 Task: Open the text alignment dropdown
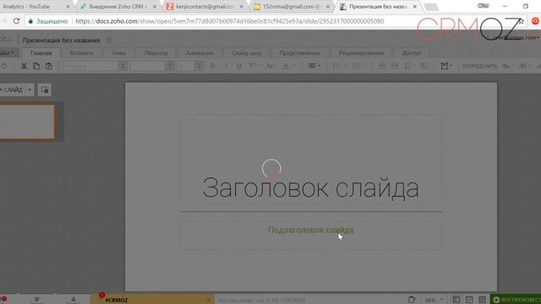(314, 66)
